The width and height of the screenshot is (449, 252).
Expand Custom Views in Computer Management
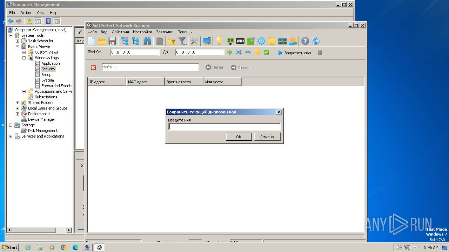point(24,52)
